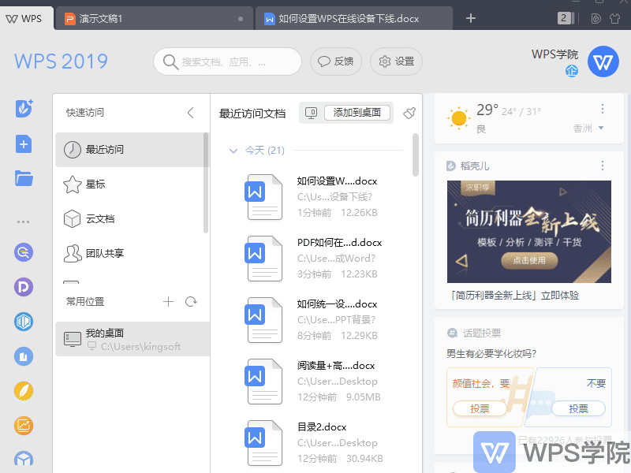Vote 投票 for 不要 option
Image resolution: width=631 pixels, height=473 pixels.
[578, 408]
